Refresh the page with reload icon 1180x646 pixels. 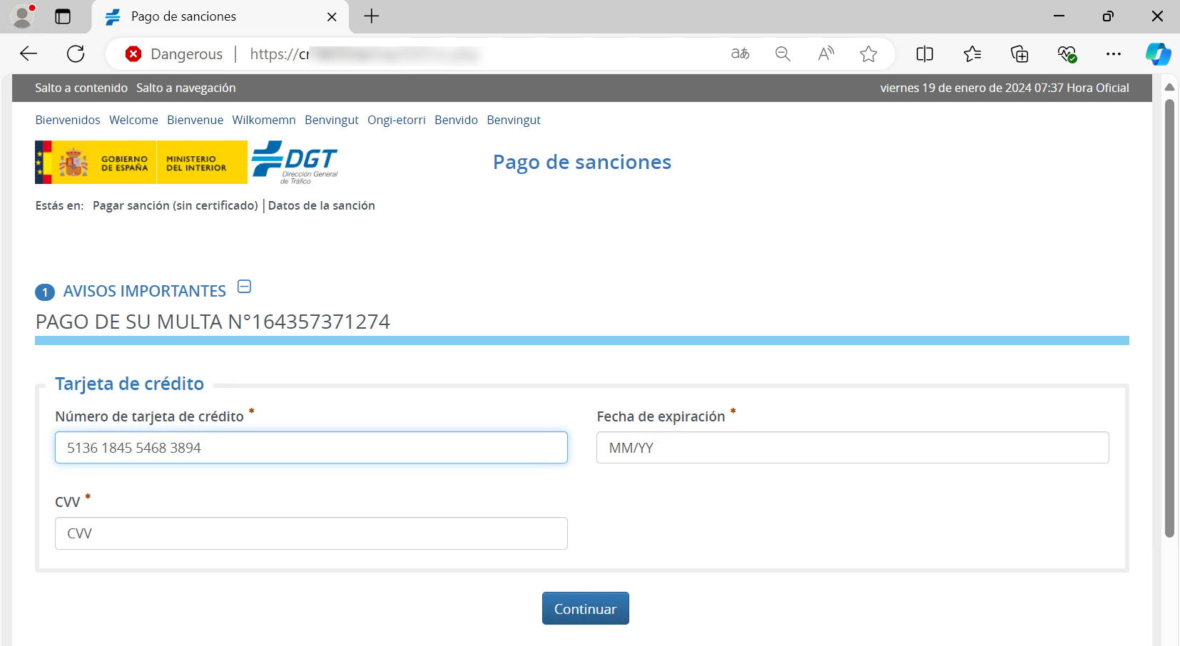coord(76,54)
